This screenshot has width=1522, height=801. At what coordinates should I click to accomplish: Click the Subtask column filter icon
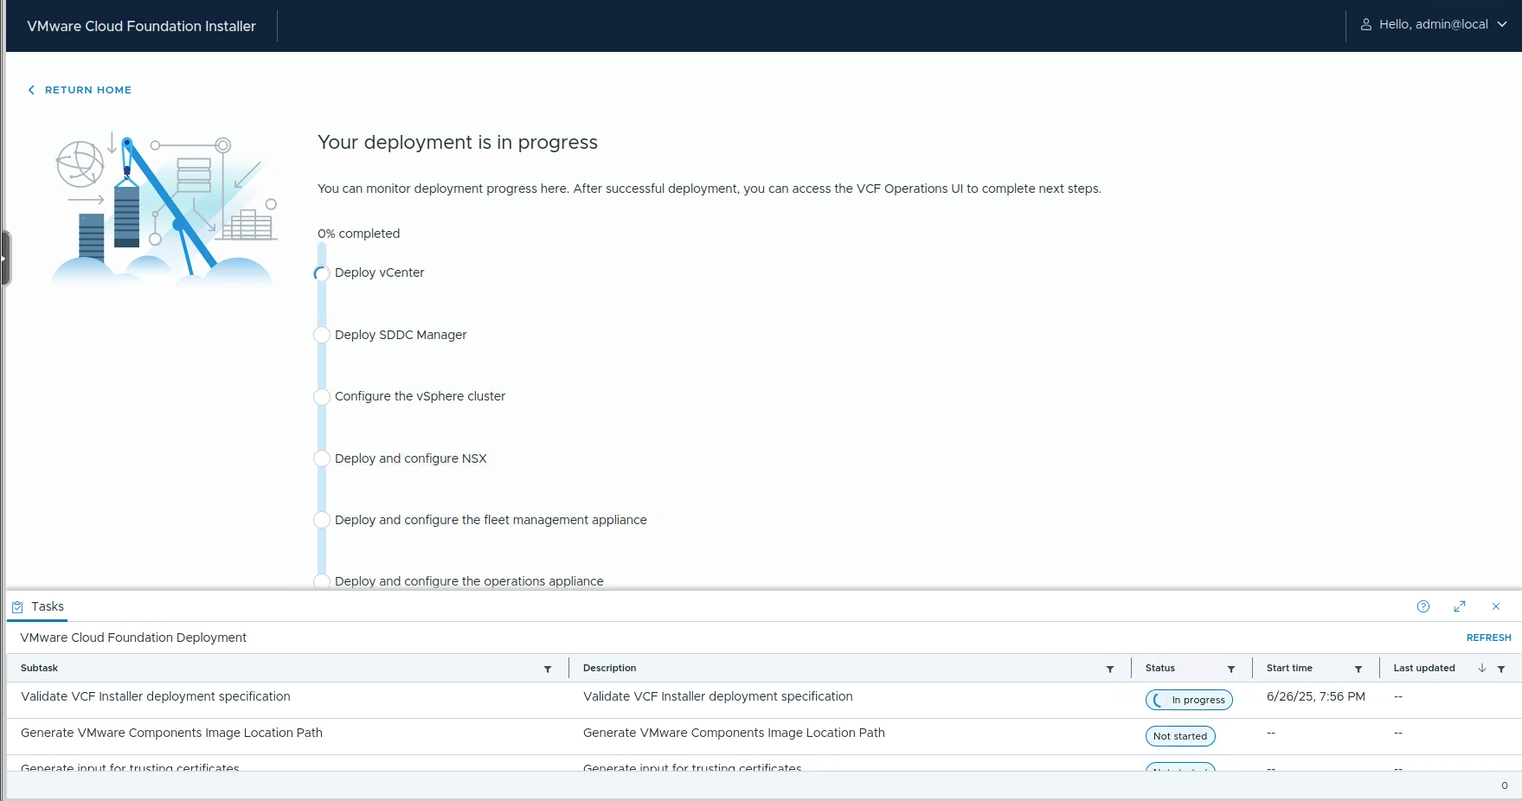(548, 669)
